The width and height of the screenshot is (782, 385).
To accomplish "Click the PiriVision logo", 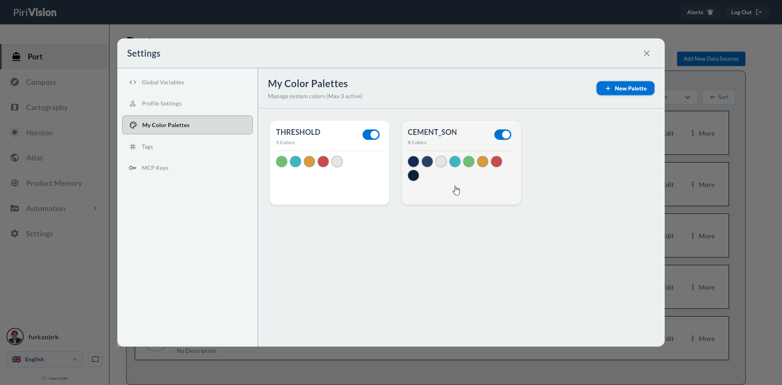I will click(x=35, y=12).
